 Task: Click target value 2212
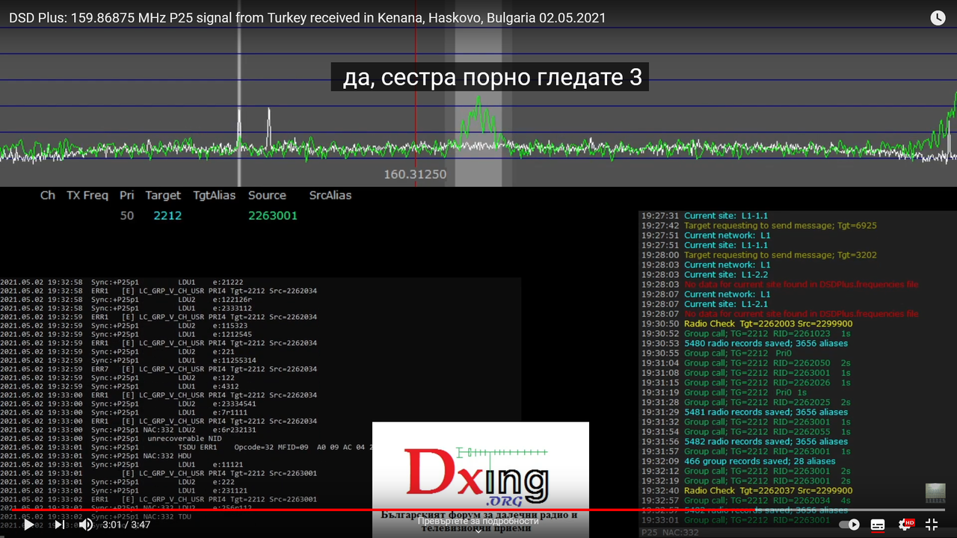tap(167, 215)
